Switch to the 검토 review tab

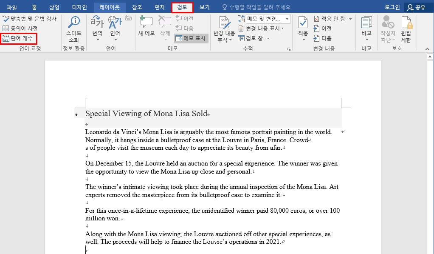click(182, 7)
